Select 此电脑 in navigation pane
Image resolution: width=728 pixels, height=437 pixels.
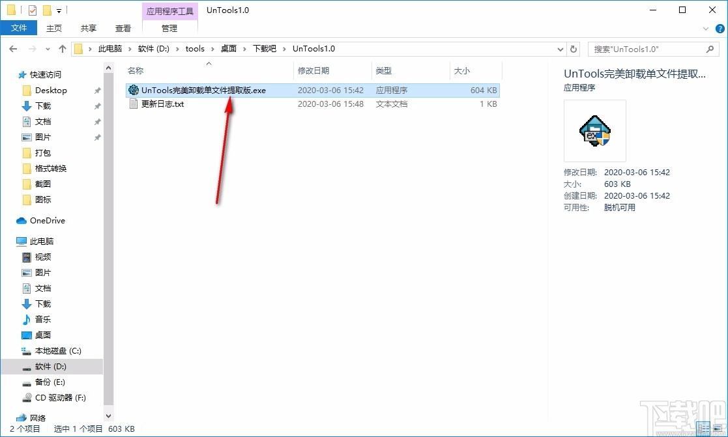(42, 241)
